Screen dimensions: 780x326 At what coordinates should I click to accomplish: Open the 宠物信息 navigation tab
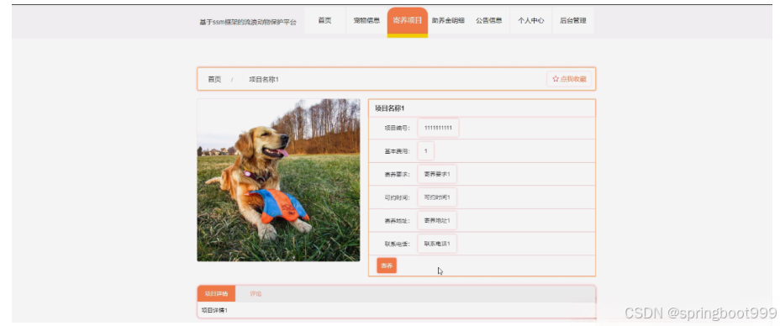366,20
